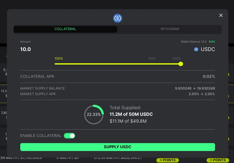Close the supply dialog with X
The width and height of the screenshot is (234, 163).
[x=221, y=15]
